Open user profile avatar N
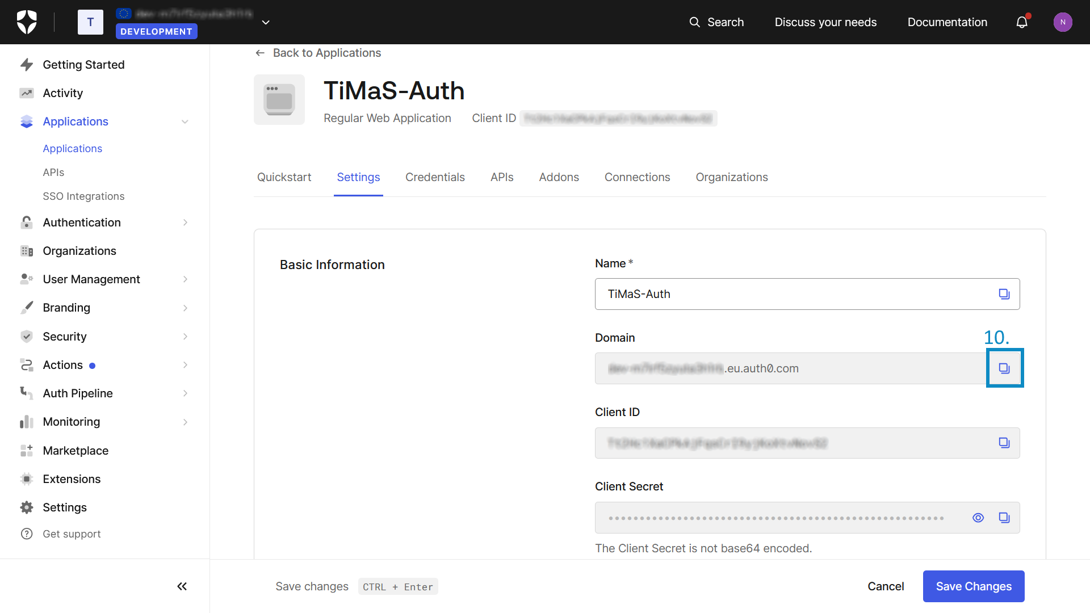1090x613 pixels. (x=1063, y=22)
